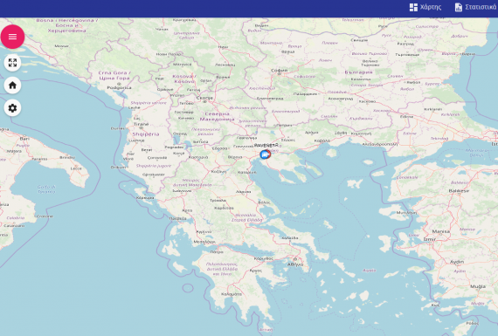Click the Balıkesir city label
This screenshot has height=336, width=498.
(x=459, y=191)
